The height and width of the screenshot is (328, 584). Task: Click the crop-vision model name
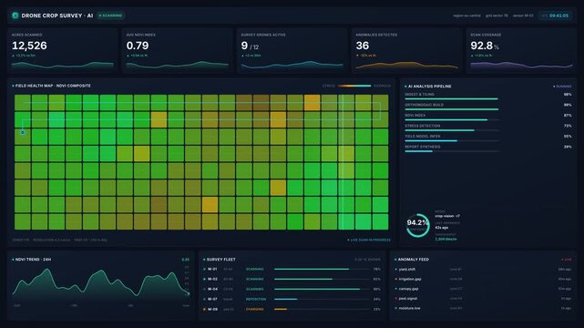coord(447,216)
